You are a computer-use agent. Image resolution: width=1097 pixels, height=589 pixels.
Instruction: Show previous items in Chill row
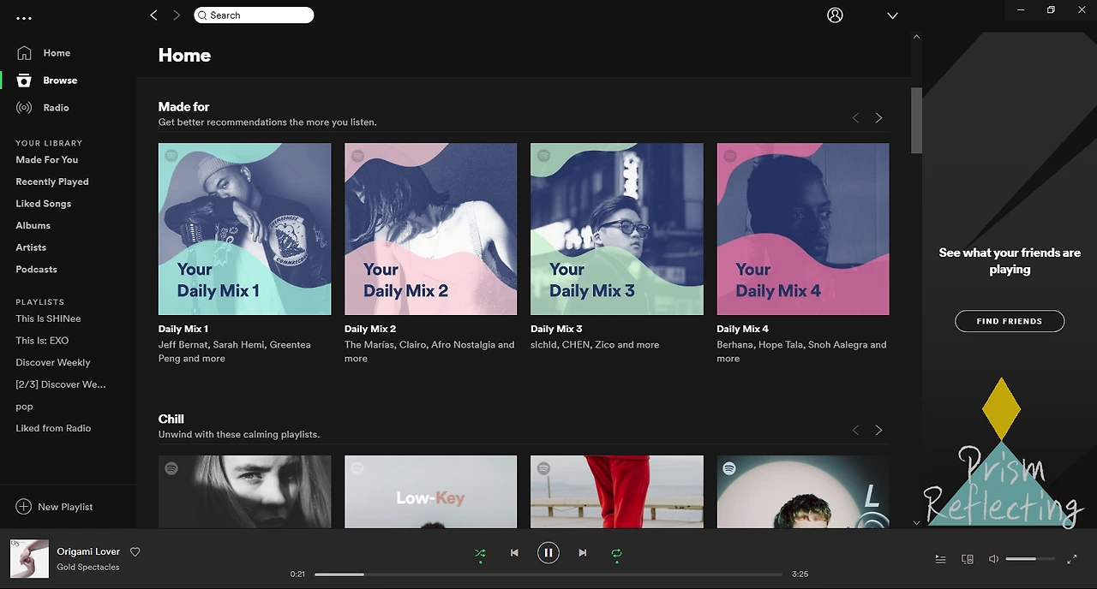(855, 431)
